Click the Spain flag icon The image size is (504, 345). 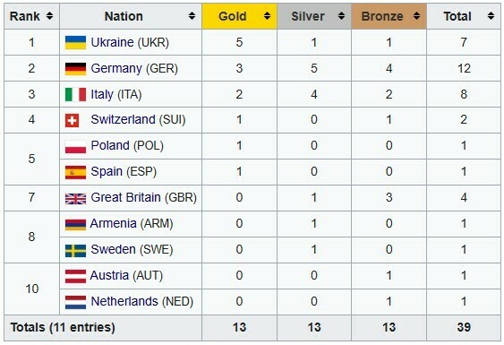tap(75, 172)
